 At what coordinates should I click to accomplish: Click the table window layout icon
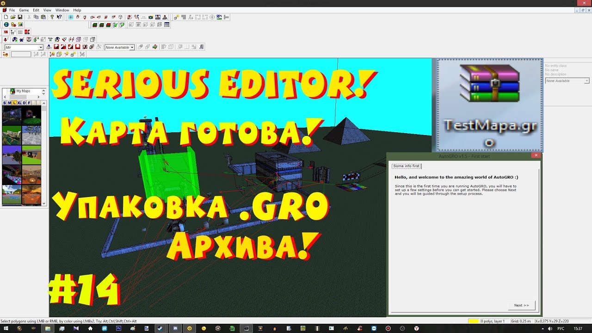coord(166,25)
